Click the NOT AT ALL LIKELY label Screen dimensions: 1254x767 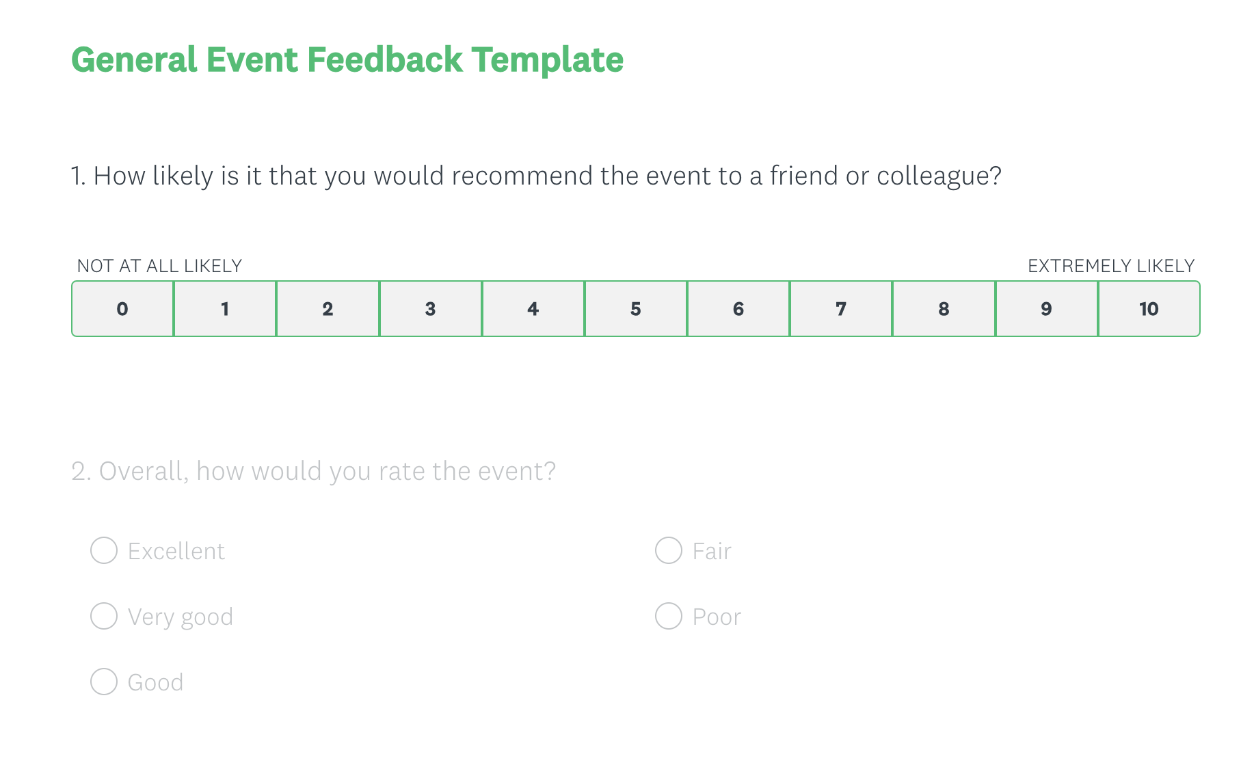click(159, 265)
